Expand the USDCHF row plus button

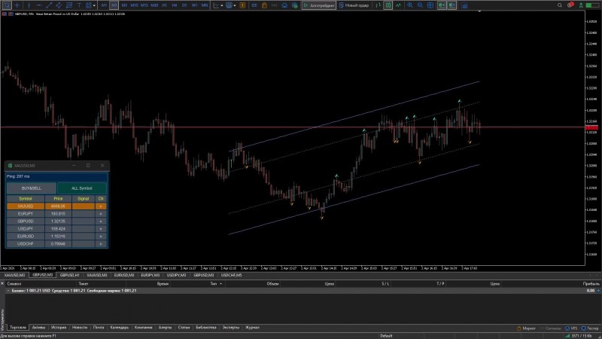point(101,243)
